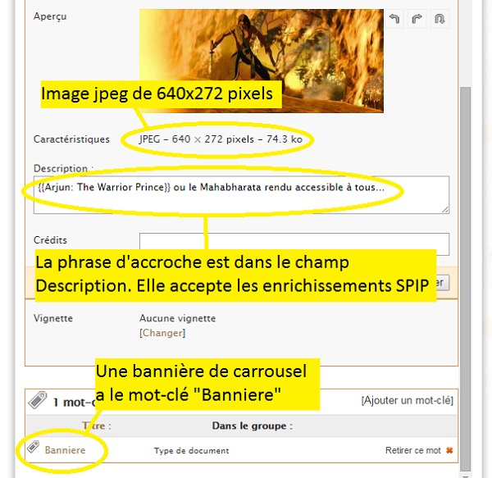This screenshot has width=492, height=478.
Task: Rotate image left with counterclockwise arrow icon
Action: pyautogui.click(x=394, y=19)
